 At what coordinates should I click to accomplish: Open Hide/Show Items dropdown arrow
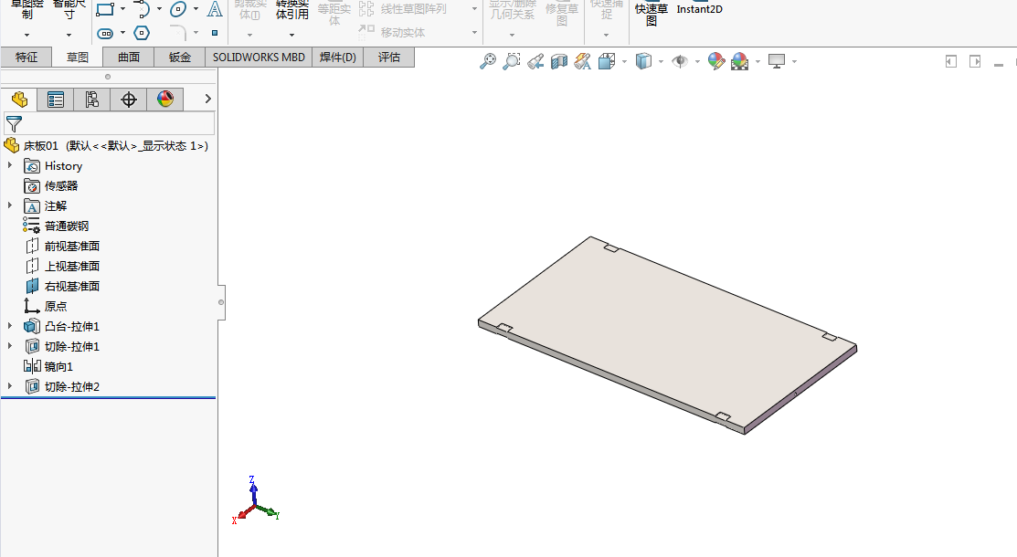pos(697,62)
